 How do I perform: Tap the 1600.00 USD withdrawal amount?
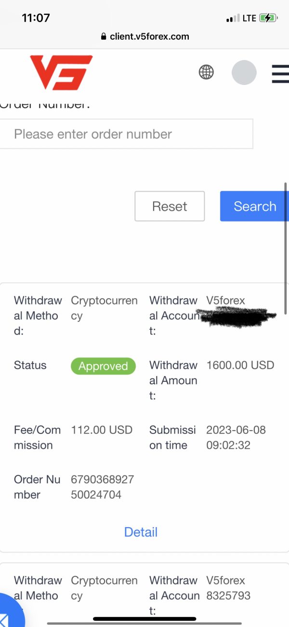pos(240,365)
